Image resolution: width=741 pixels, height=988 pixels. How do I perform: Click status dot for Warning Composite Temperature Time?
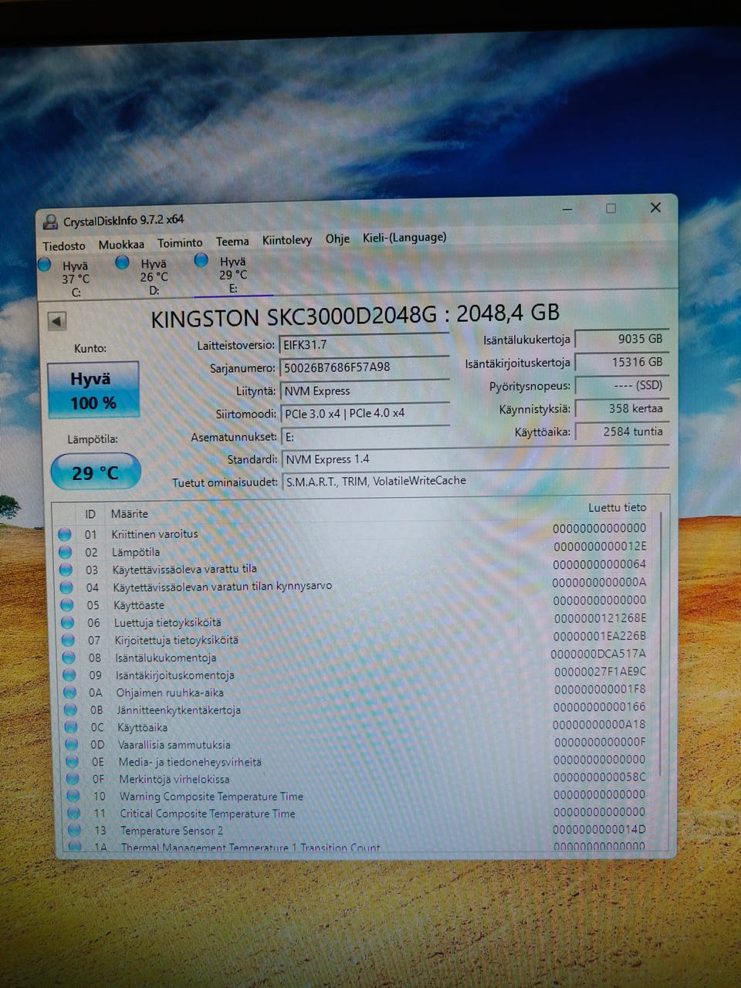[x=73, y=797]
